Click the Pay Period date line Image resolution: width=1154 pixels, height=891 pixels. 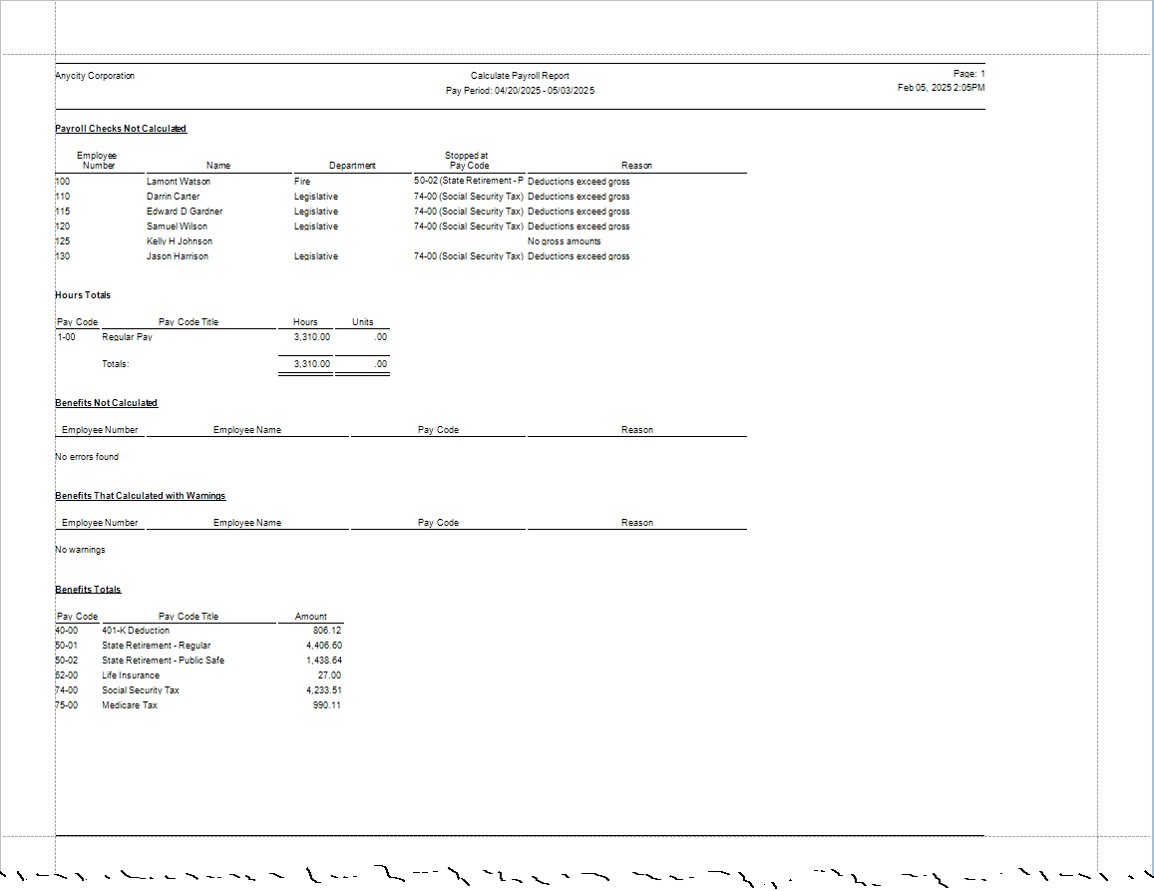520,91
